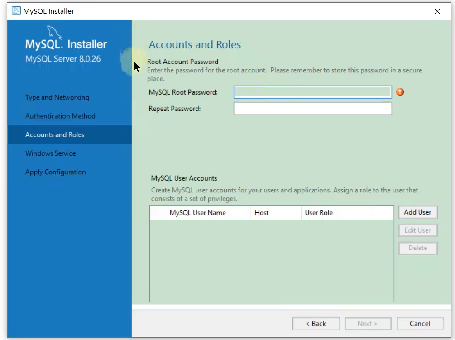The image size is (455, 340).
Task: Go back with the Back button
Action: tap(316, 323)
